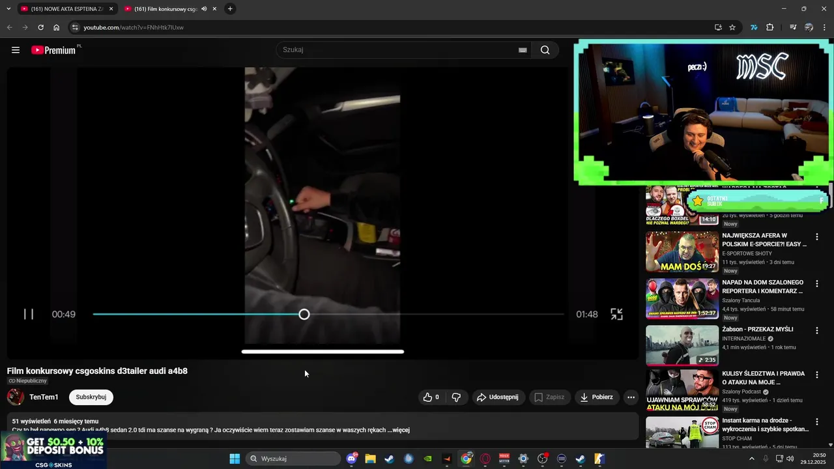834x469 pixels.
Task: Open more actions (three dots) beside Pobierz
Action: point(631,397)
